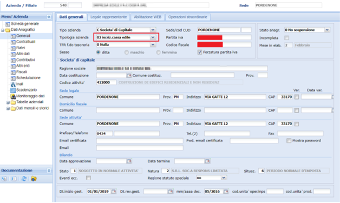This screenshot has height=203, width=340.
Task: Open Ratei in the menu tree
Action: coord(21,48)
